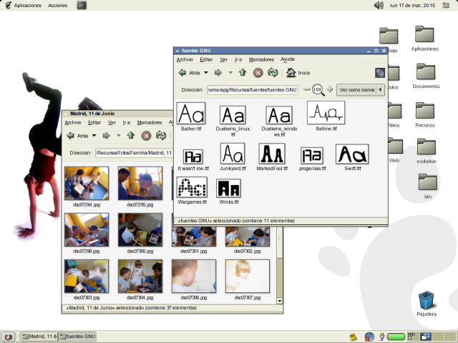Go up one folder in Madrid window

[130, 135]
